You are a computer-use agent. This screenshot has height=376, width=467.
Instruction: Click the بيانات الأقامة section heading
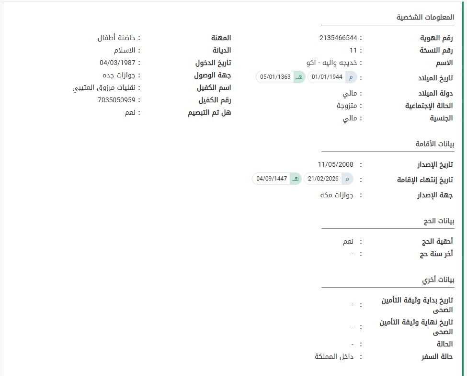point(434,144)
